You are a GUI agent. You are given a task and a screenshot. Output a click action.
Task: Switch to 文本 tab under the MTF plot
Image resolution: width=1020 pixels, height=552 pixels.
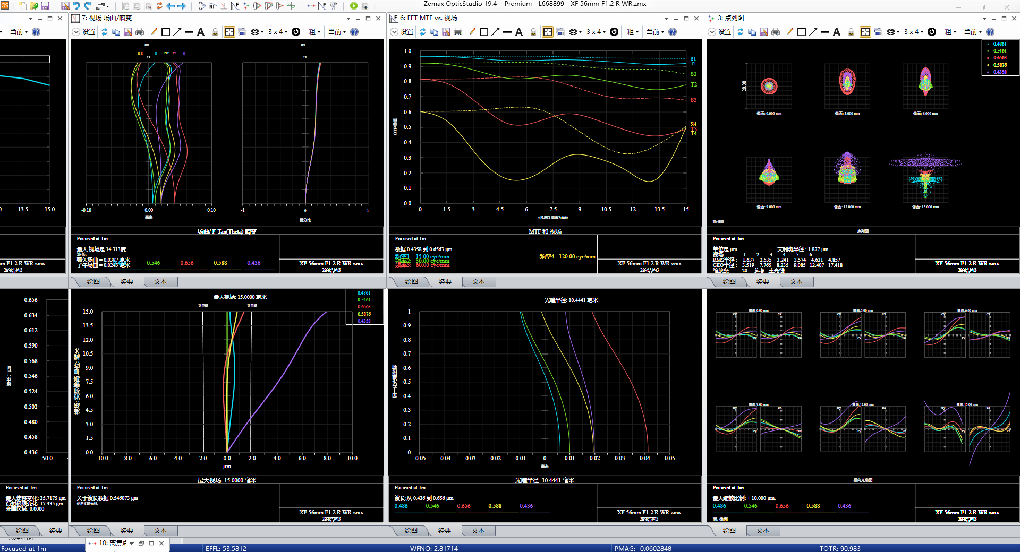click(x=479, y=282)
